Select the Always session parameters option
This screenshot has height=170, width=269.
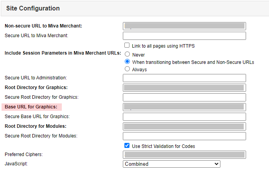coord(127,69)
